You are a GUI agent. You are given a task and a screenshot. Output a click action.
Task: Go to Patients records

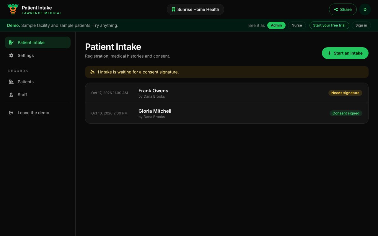(38, 82)
